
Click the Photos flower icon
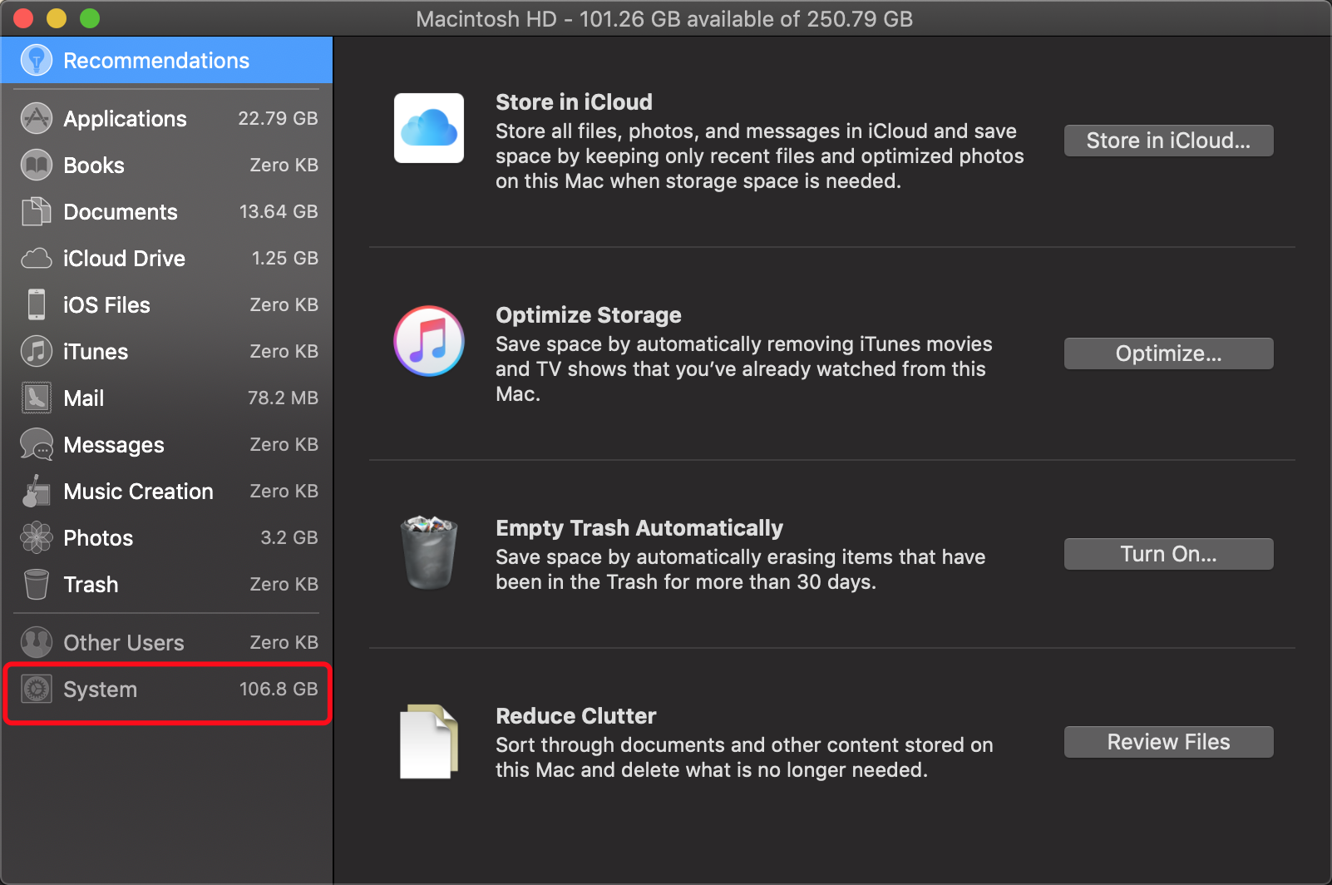pos(37,537)
